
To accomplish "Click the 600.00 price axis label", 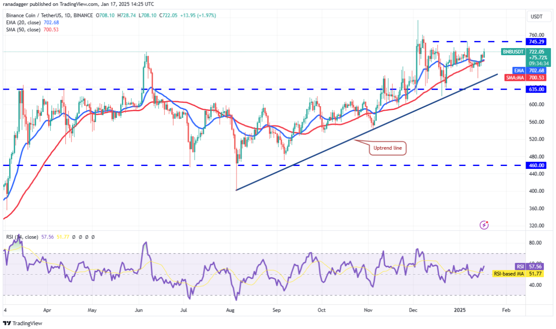I will [x=536, y=105].
